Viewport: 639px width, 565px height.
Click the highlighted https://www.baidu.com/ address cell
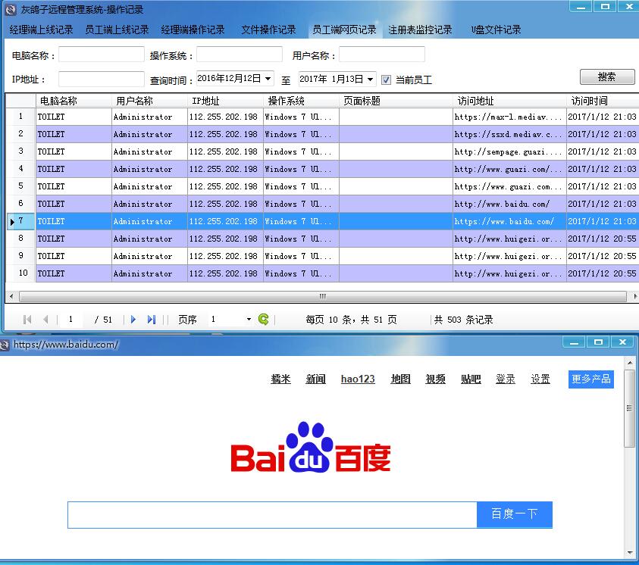509,221
